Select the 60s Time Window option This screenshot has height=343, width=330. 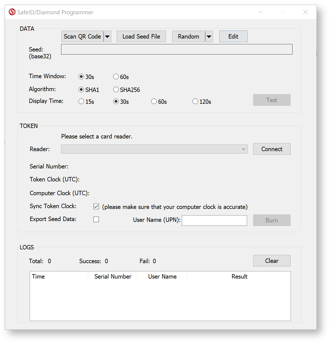[116, 77]
